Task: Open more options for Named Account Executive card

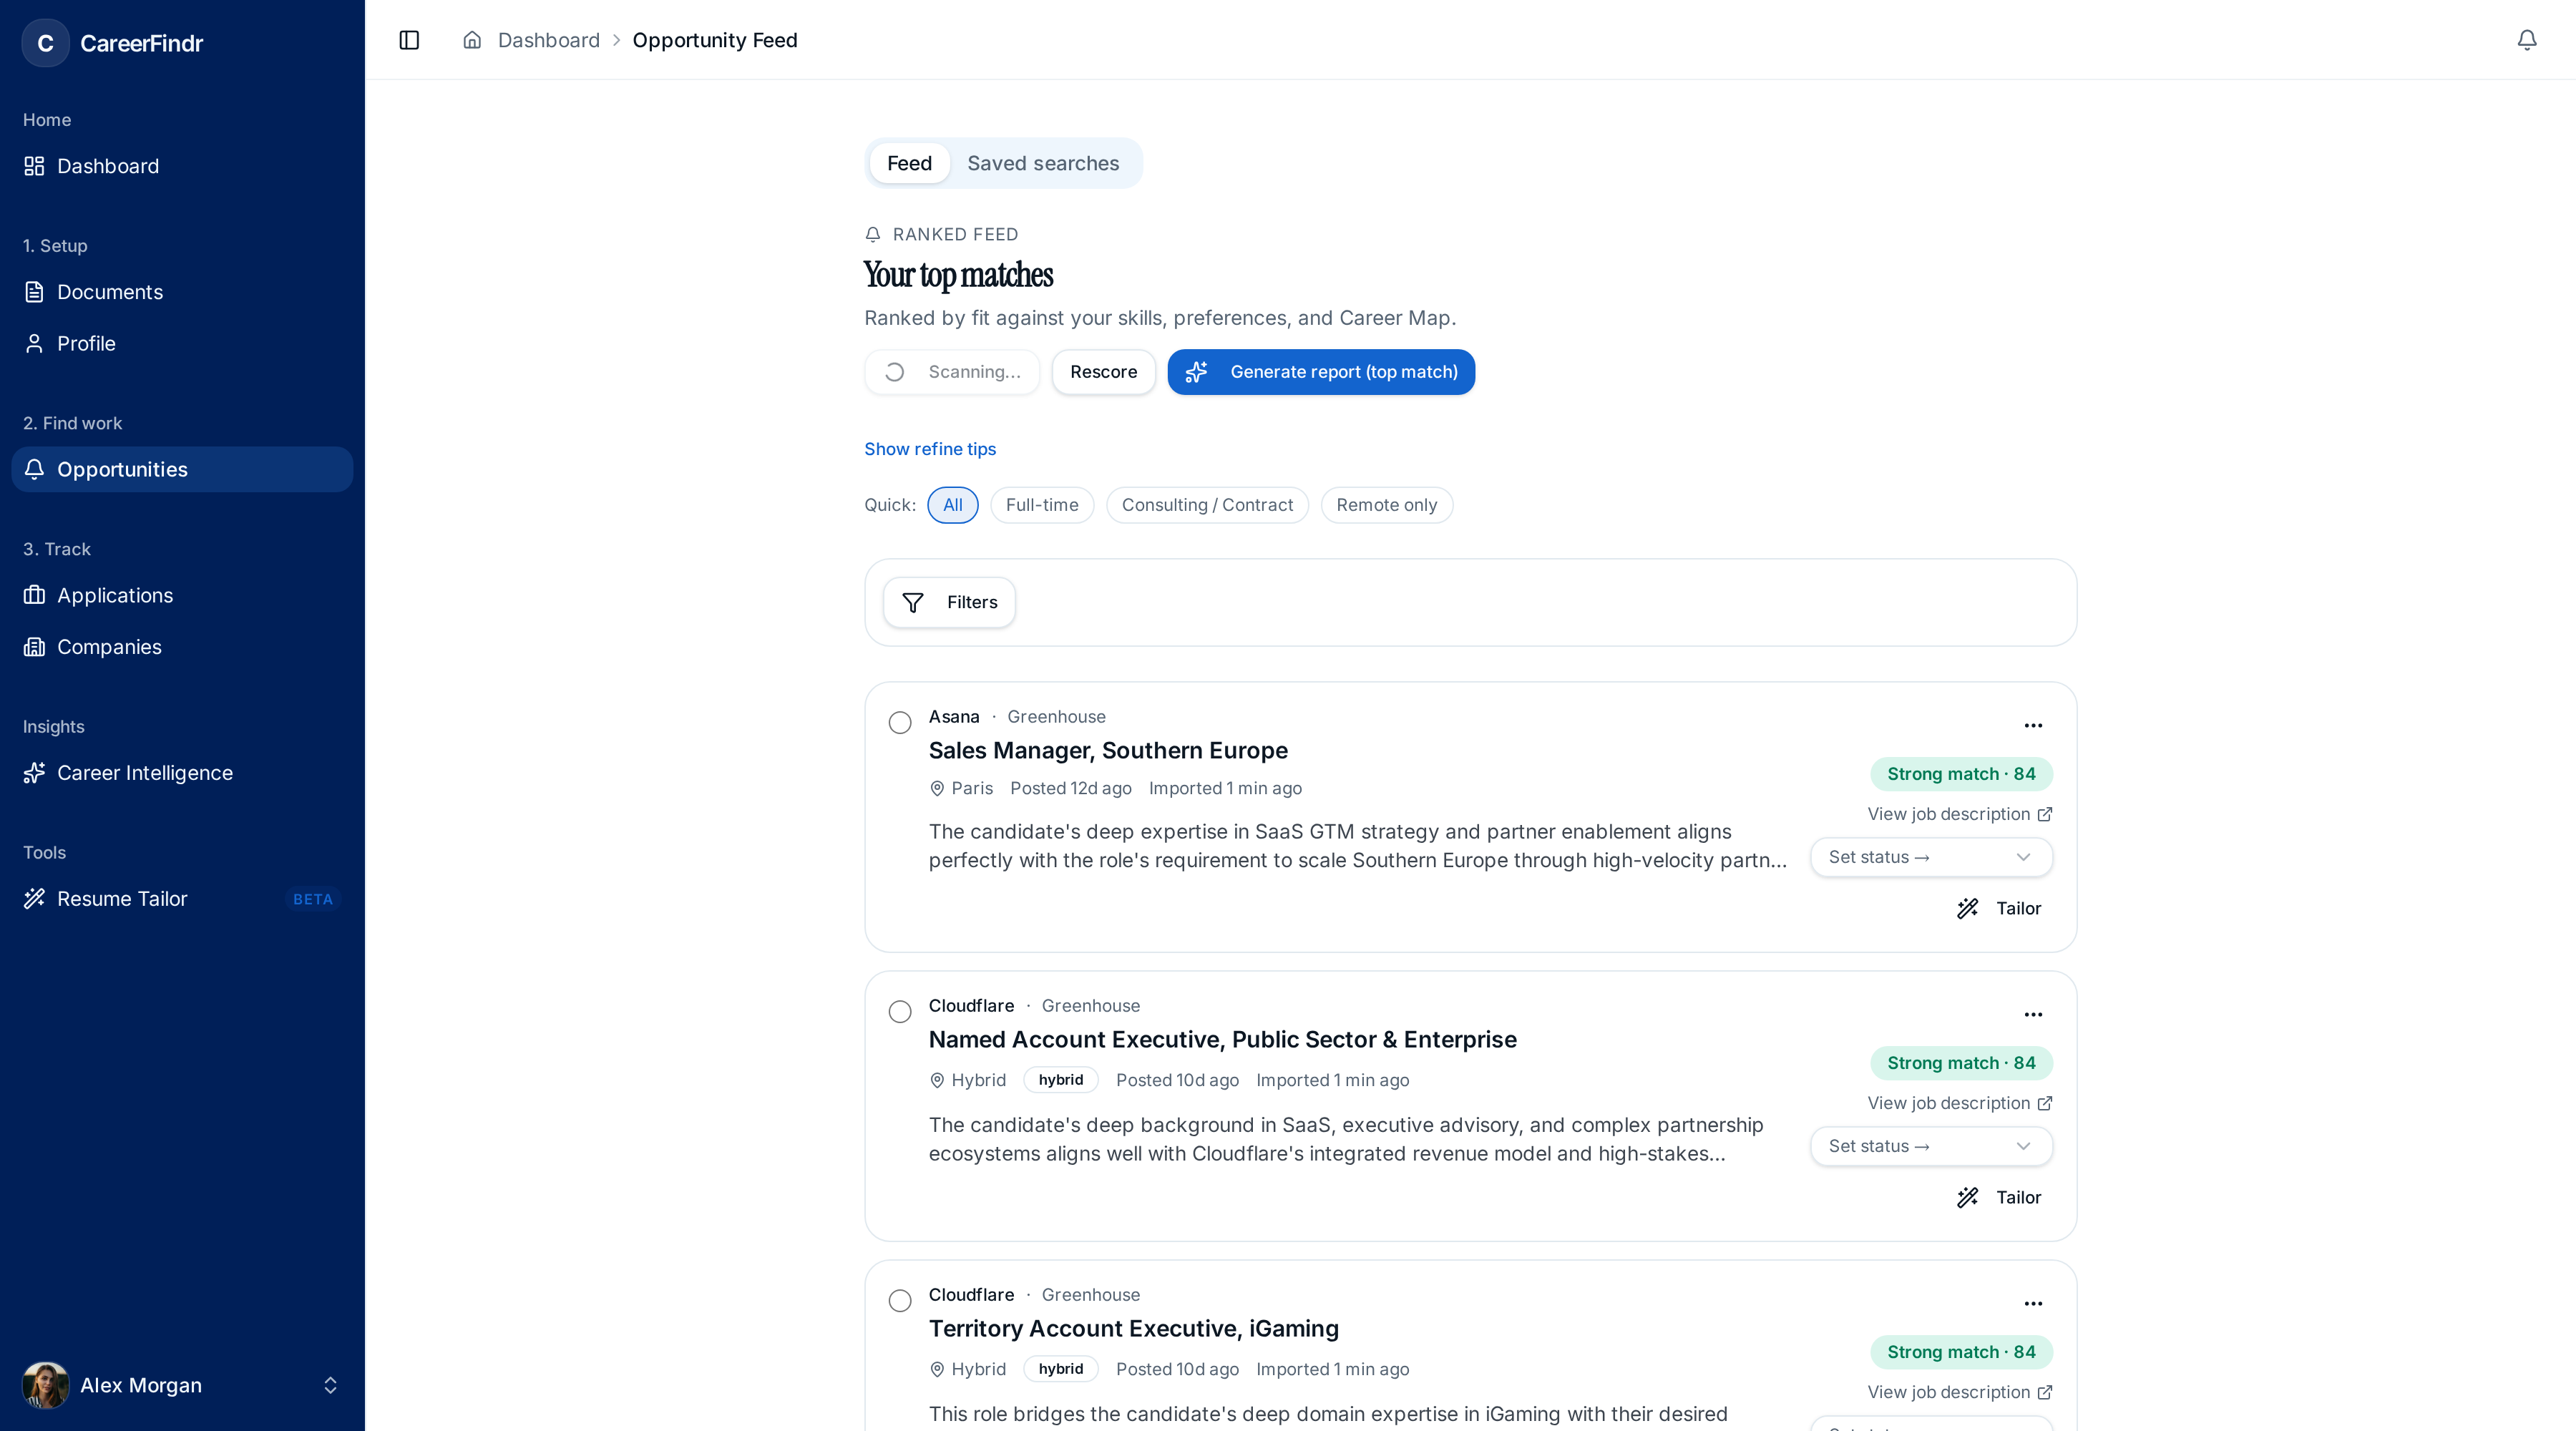Action: pyautogui.click(x=2033, y=1014)
